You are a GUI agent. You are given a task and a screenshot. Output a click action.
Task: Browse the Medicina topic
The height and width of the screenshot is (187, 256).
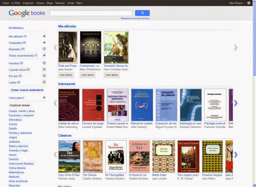[x=14, y=177]
